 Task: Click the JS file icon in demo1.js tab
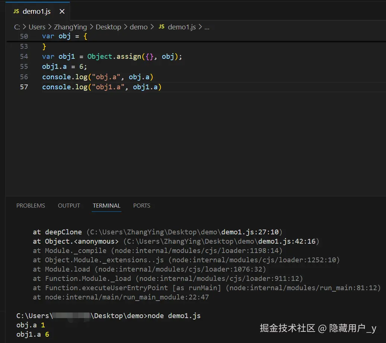point(16,11)
